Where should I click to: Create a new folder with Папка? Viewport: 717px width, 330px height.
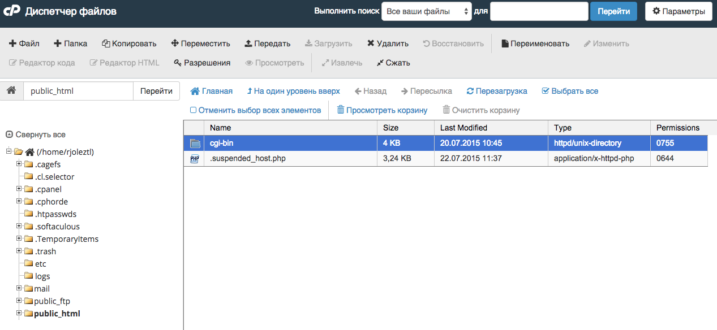(x=70, y=44)
